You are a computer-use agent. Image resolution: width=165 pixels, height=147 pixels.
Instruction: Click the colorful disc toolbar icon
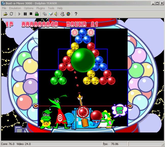pos(68,14)
